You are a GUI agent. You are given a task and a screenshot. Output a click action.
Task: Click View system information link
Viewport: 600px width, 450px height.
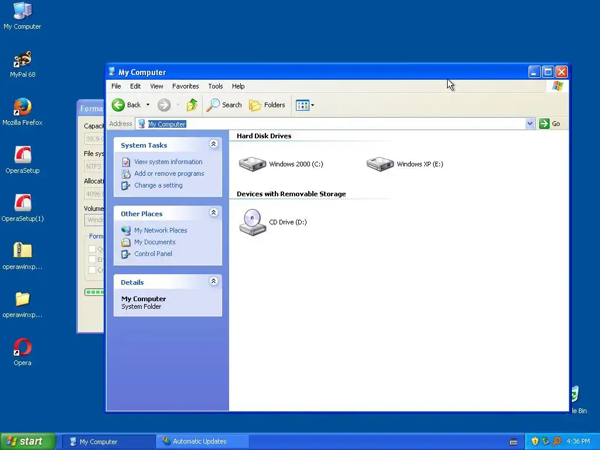click(168, 162)
